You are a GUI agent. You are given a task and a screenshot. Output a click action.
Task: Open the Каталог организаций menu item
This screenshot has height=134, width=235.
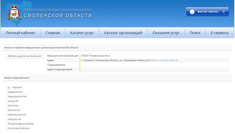click(123, 33)
